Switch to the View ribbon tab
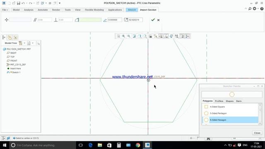Viewport: 265px width, 149px height. [x=77, y=10]
